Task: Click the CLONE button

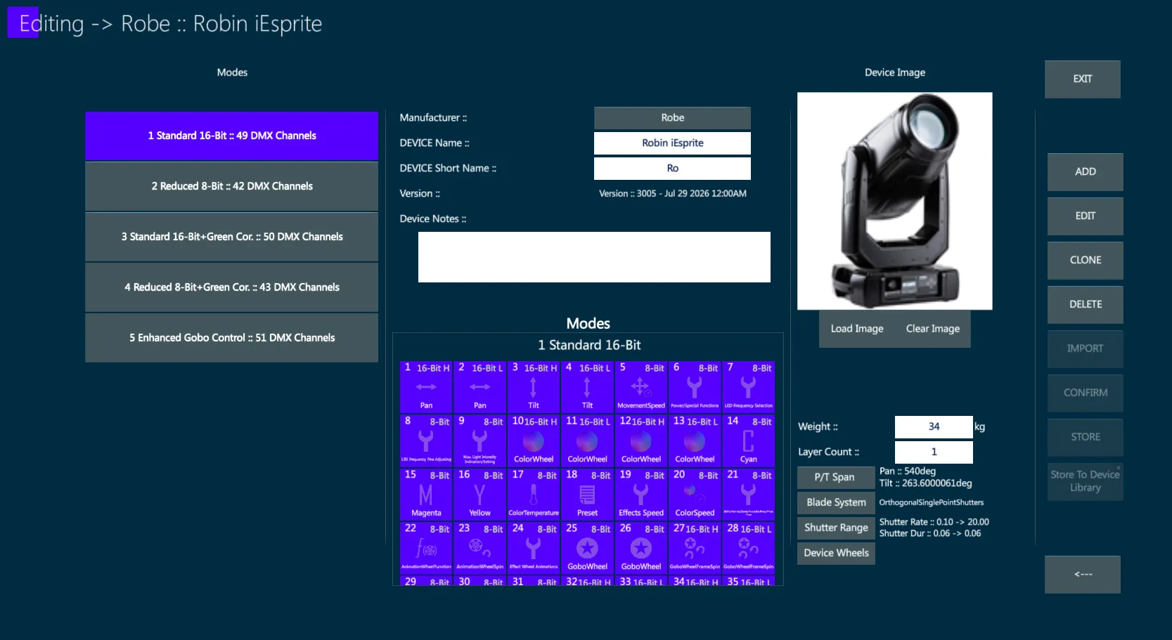Action: pyautogui.click(x=1086, y=261)
